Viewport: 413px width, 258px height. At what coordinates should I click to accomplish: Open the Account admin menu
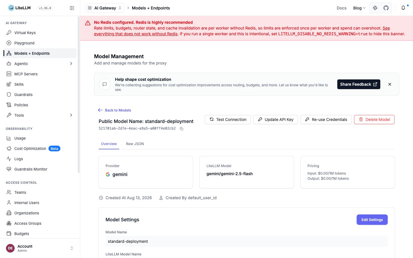click(x=40, y=248)
